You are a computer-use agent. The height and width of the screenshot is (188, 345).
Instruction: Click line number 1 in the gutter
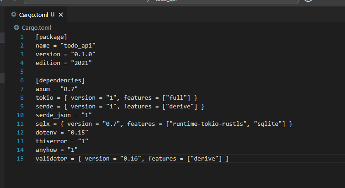pos(21,37)
